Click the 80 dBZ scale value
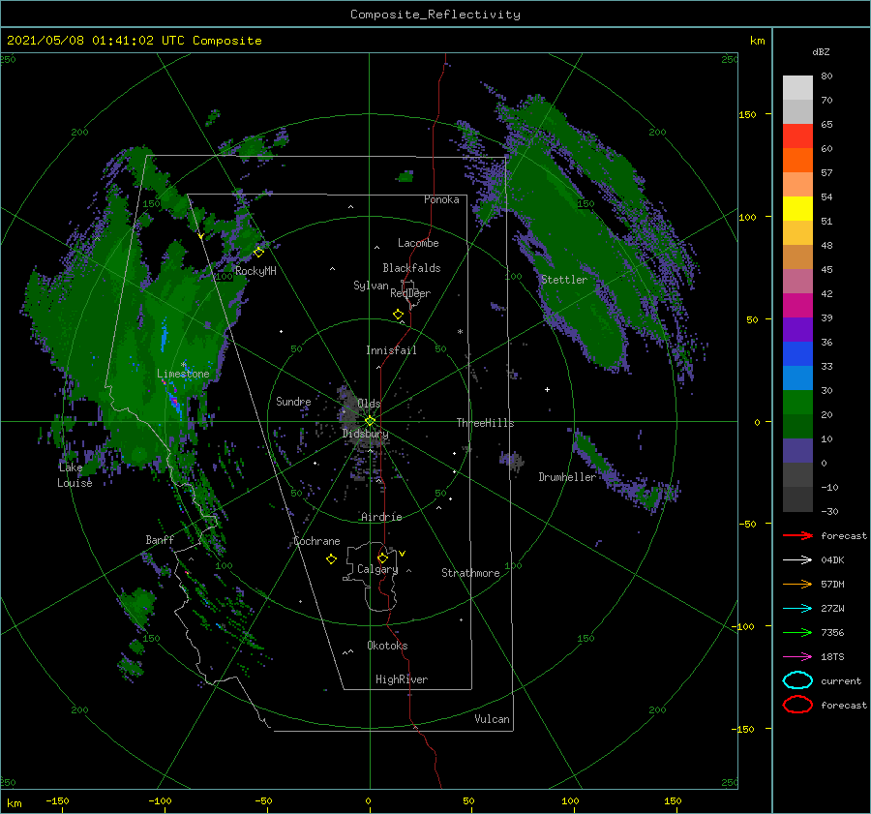 [x=826, y=76]
